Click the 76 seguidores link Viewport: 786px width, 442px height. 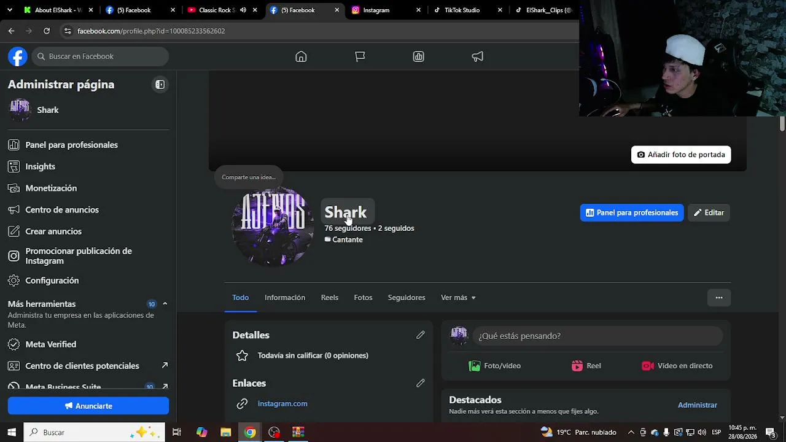[x=348, y=228]
